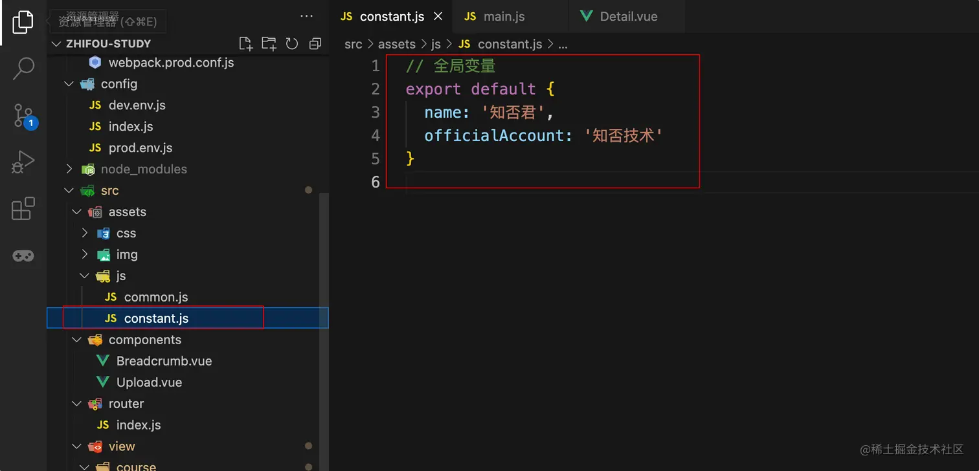
Task: Open the Source Control view icon
Action: 24,116
